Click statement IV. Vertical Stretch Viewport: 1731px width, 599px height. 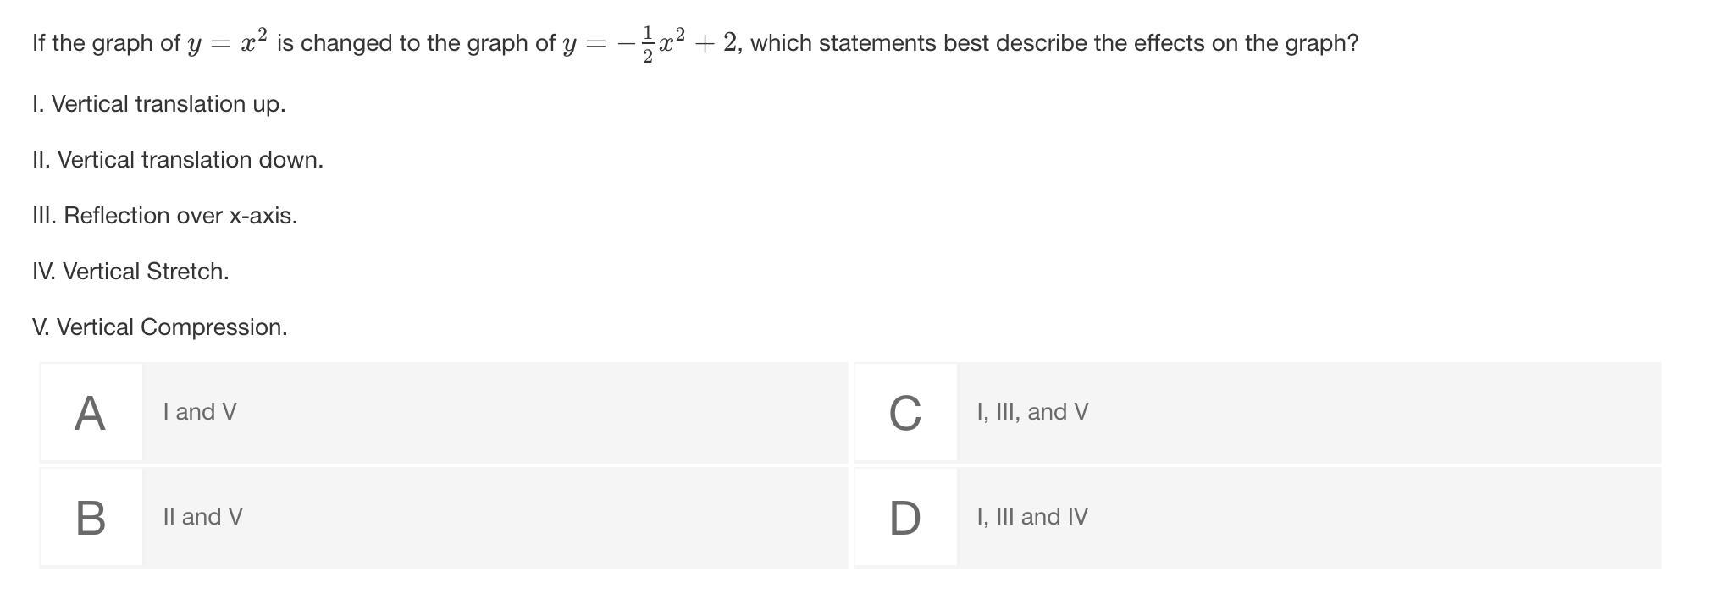point(130,272)
